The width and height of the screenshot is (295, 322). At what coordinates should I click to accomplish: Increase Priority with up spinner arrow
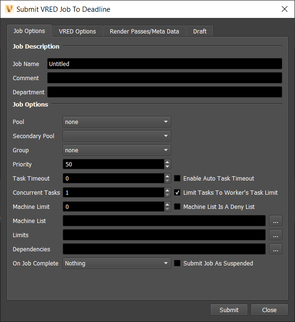[x=167, y=162]
